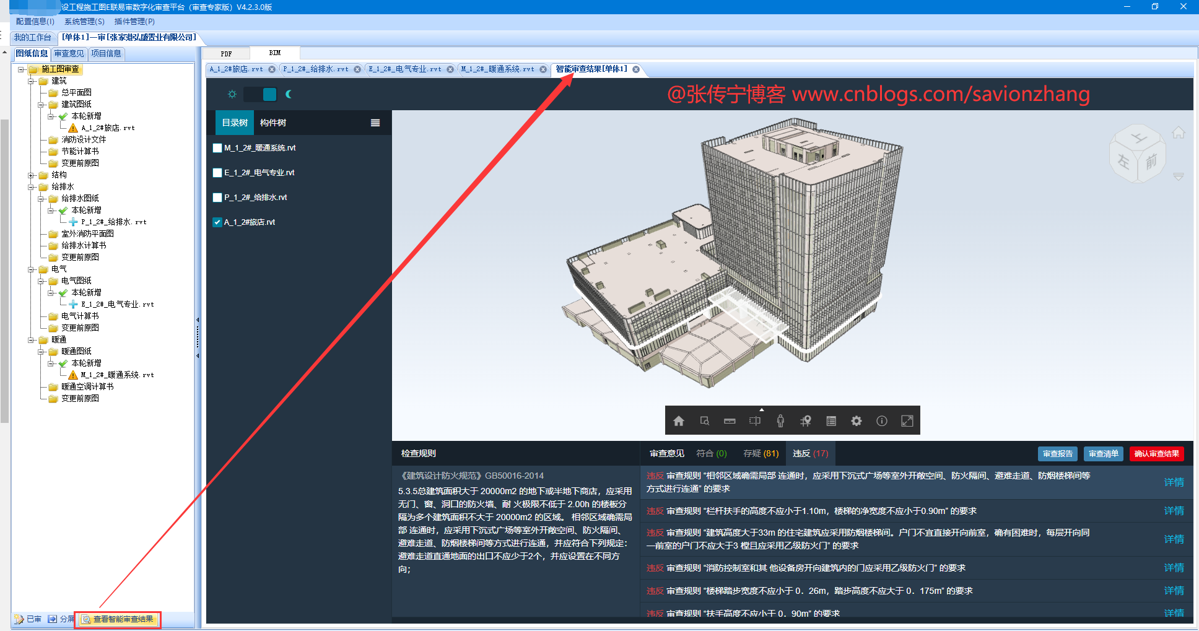Click the 已审 icon in bottom status bar
Image resolution: width=1199 pixels, height=631 pixels.
[19, 619]
